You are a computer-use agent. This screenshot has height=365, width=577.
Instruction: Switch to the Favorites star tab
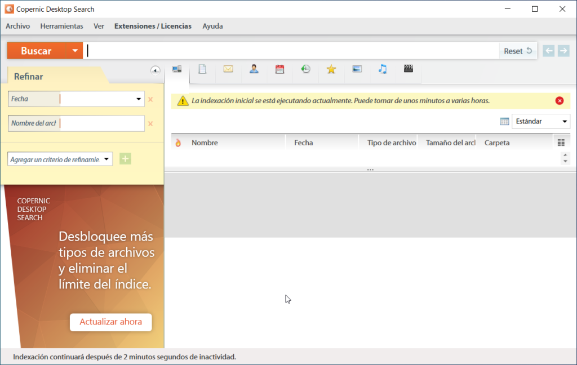point(331,69)
